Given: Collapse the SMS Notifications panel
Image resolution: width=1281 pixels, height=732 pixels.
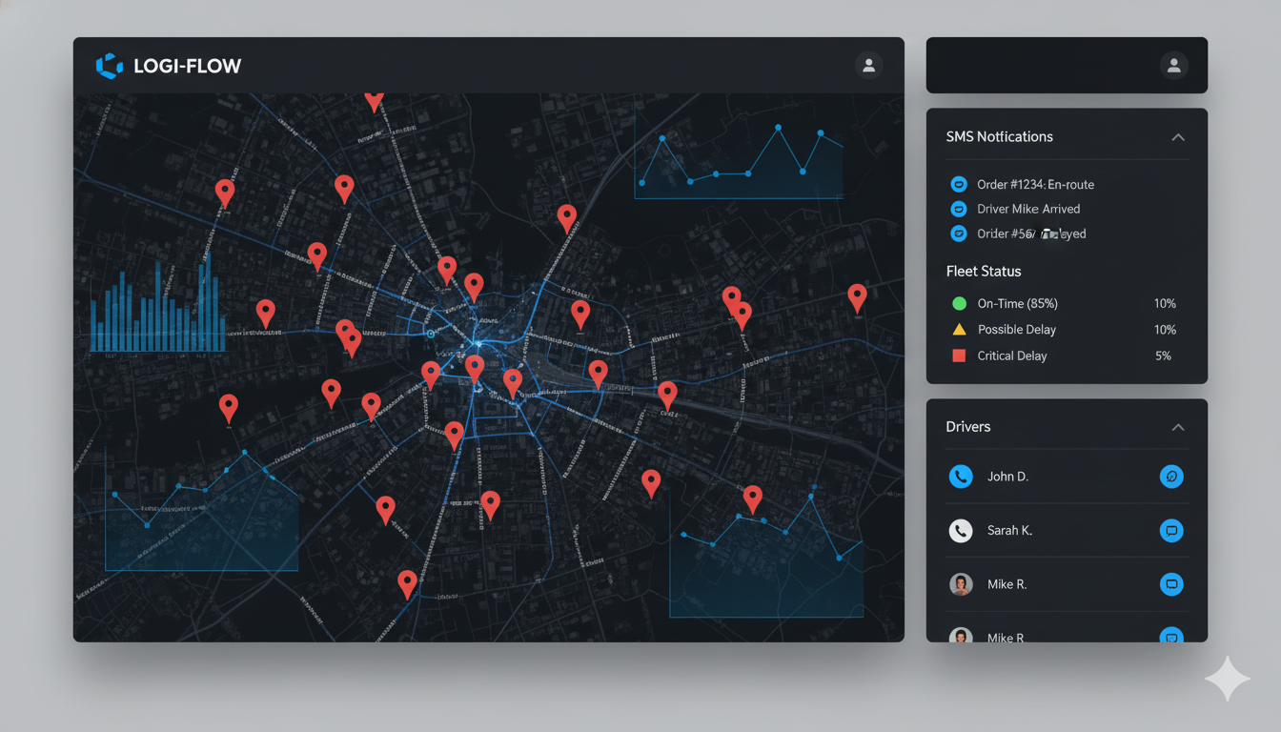Looking at the screenshot, I should click(x=1176, y=136).
